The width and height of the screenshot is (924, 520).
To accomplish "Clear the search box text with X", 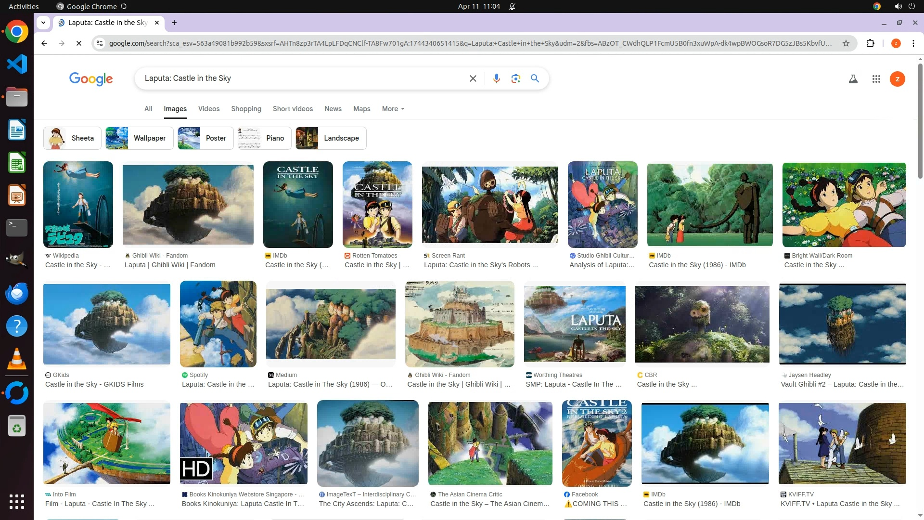I will (x=473, y=78).
